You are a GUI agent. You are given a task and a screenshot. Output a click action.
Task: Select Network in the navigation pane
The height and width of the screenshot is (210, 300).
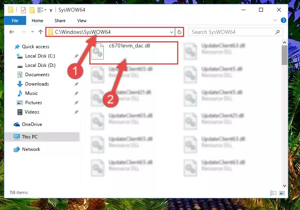[31, 149]
